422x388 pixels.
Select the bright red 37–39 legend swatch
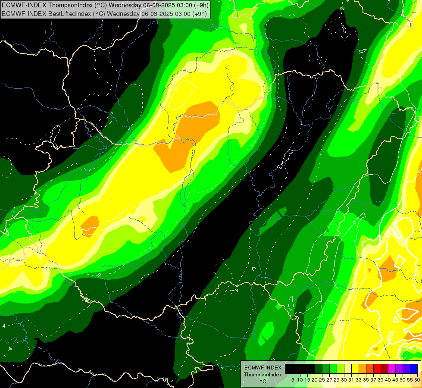pyautogui.click(x=377, y=369)
